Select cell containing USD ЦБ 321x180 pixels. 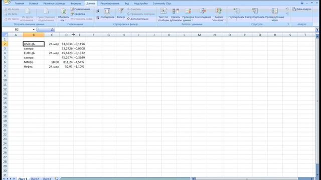(x=34, y=44)
